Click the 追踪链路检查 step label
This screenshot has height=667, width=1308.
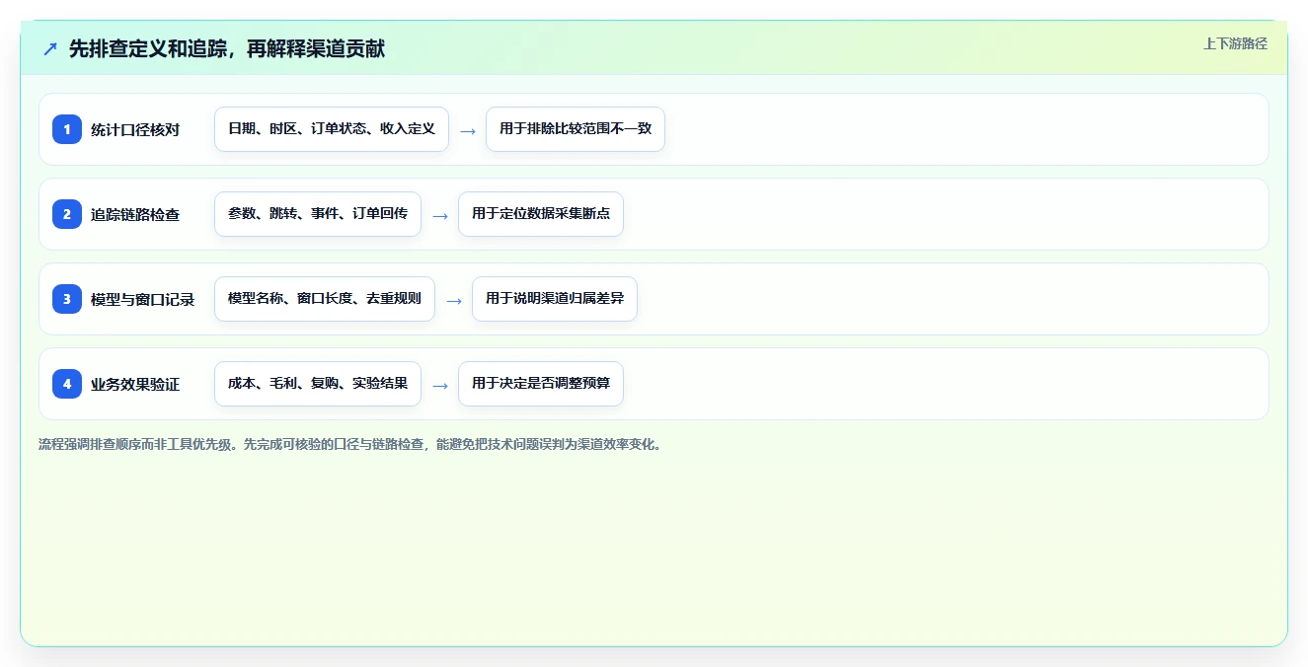coord(135,214)
